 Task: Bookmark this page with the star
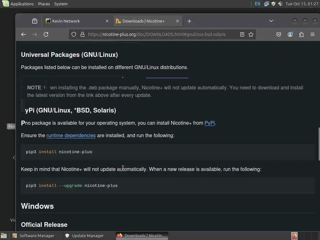(x=251, y=34)
